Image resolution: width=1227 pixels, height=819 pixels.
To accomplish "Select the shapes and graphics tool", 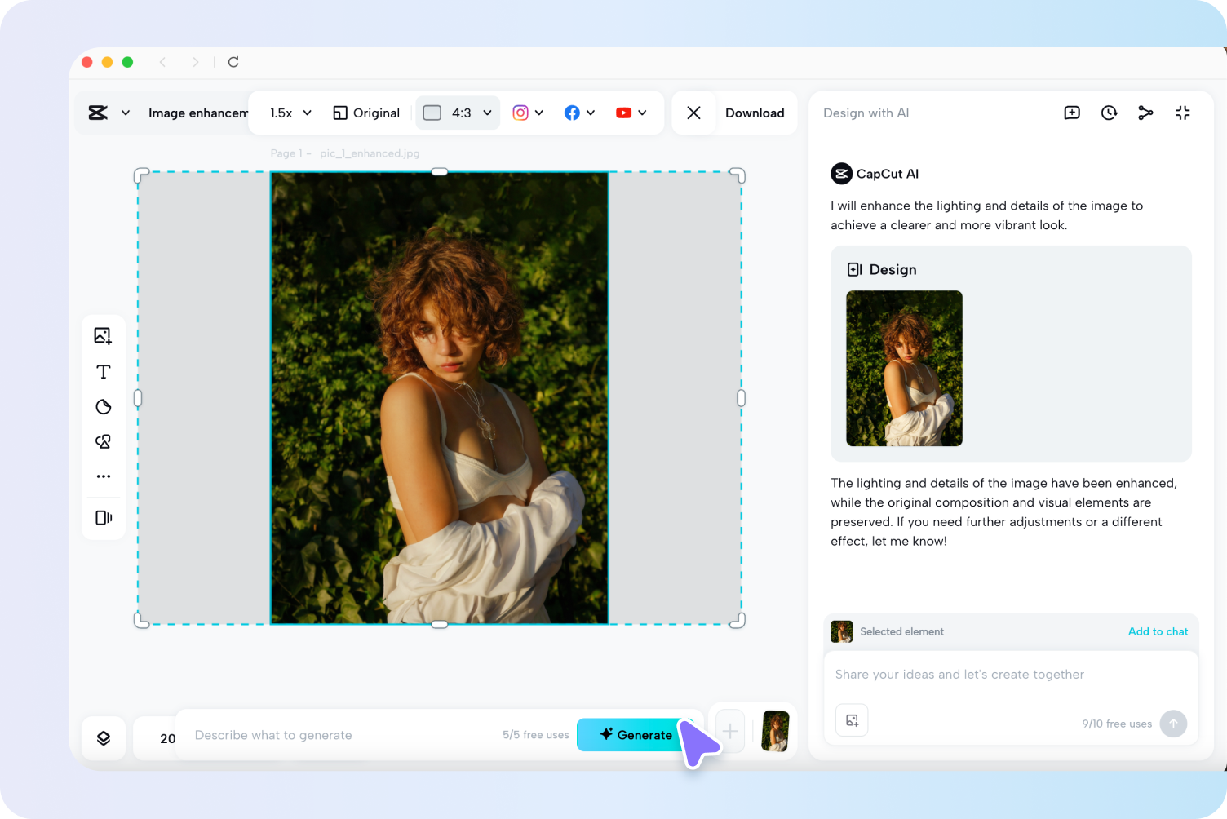I will (x=104, y=441).
